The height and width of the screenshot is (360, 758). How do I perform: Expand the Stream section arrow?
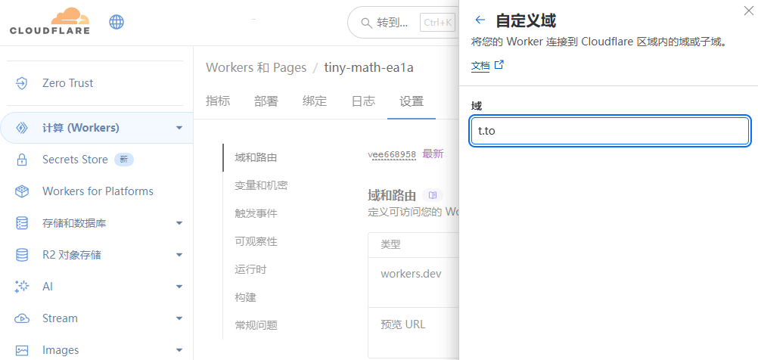coord(179,318)
